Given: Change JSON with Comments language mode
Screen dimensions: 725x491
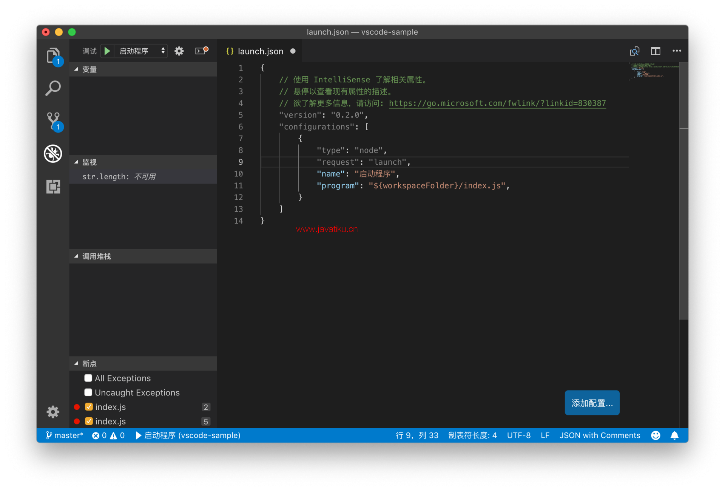Looking at the screenshot, I should coord(600,435).
